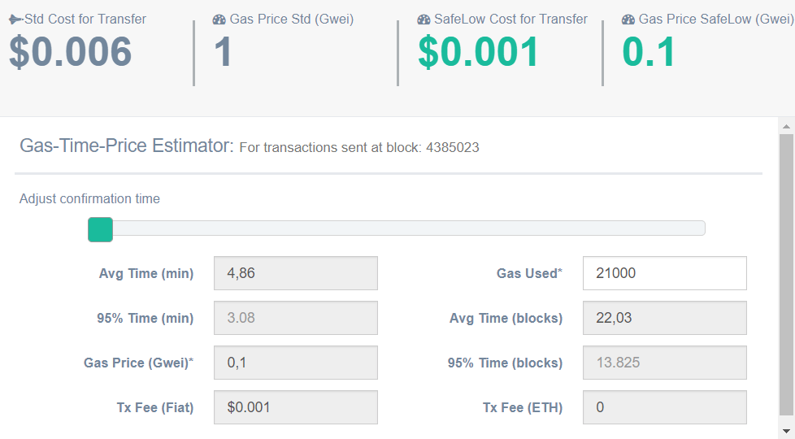Click the Gas Price (Gwei) input field
795x439 pixels.
[295, 363]
